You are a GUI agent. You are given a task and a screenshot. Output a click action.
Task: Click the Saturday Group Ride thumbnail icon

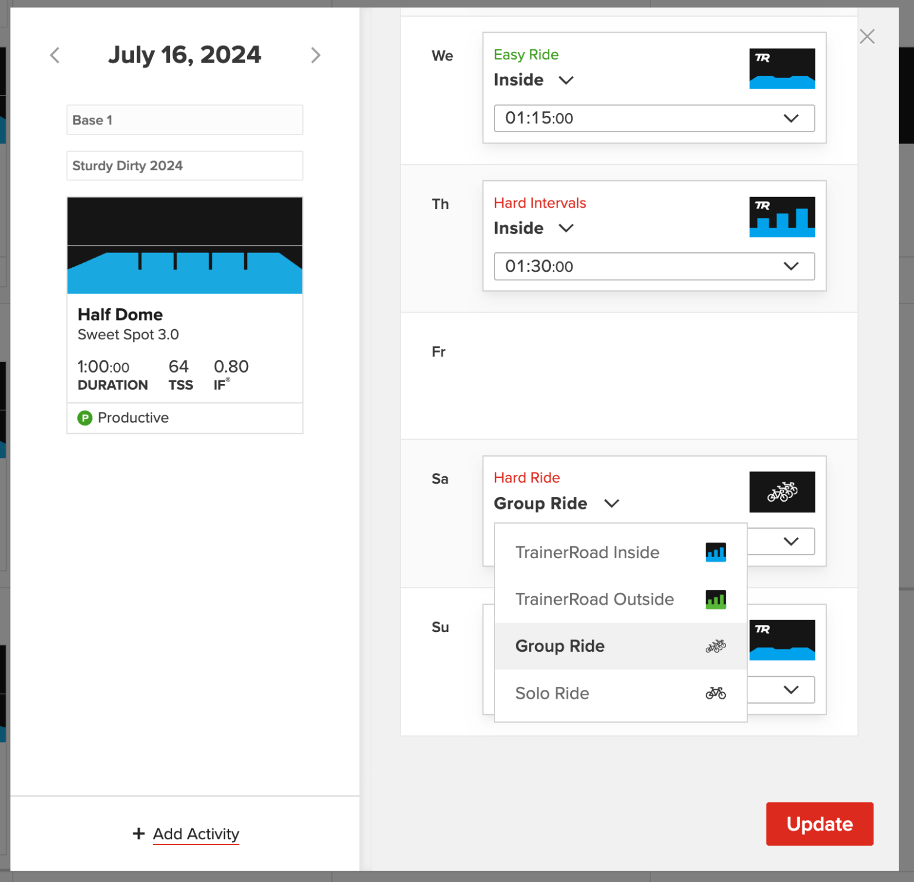coord(782,492)
